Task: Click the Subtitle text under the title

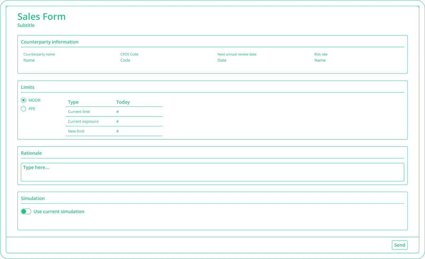Action: (26, 25)
